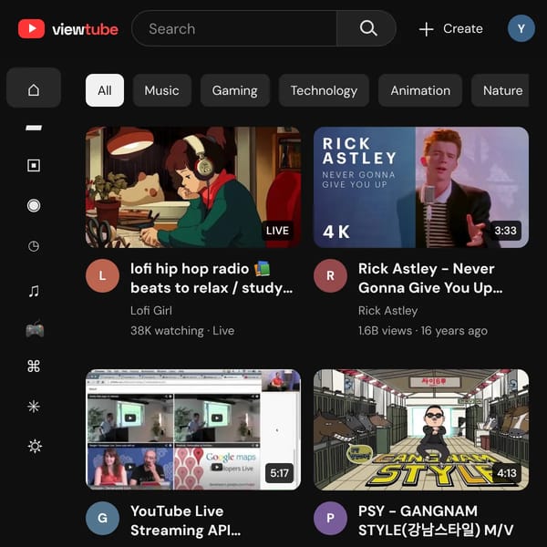Image resolution: width=547 pixels, height=547 pixels.
Task: Open the gamepad sidebar icon
Action: pyautogui.click(x=35, y=330)
